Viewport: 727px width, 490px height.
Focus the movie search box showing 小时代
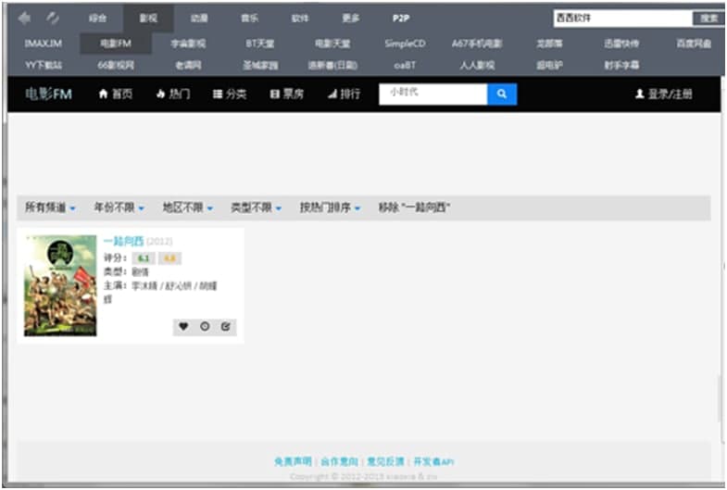click(x=432, y=94)
